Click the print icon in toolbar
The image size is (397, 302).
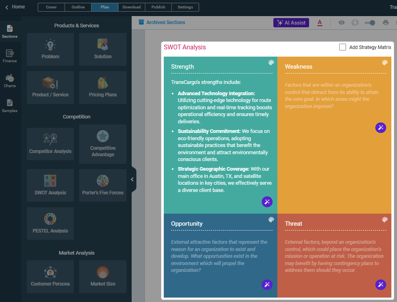coord(386,22)
